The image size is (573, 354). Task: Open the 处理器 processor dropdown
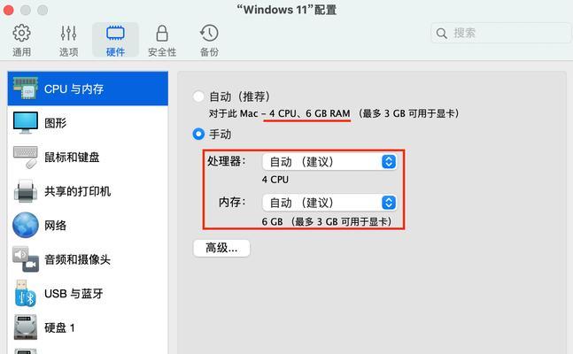pyautogui.click(x=329, y=161)
